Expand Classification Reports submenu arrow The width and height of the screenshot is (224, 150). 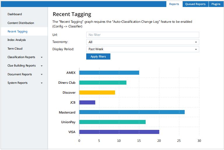(x=42, y=57)
